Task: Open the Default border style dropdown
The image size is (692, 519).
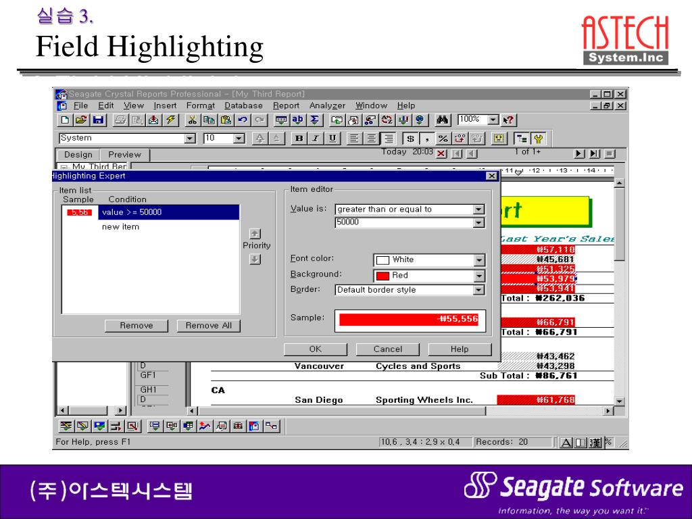Action: 478,290
